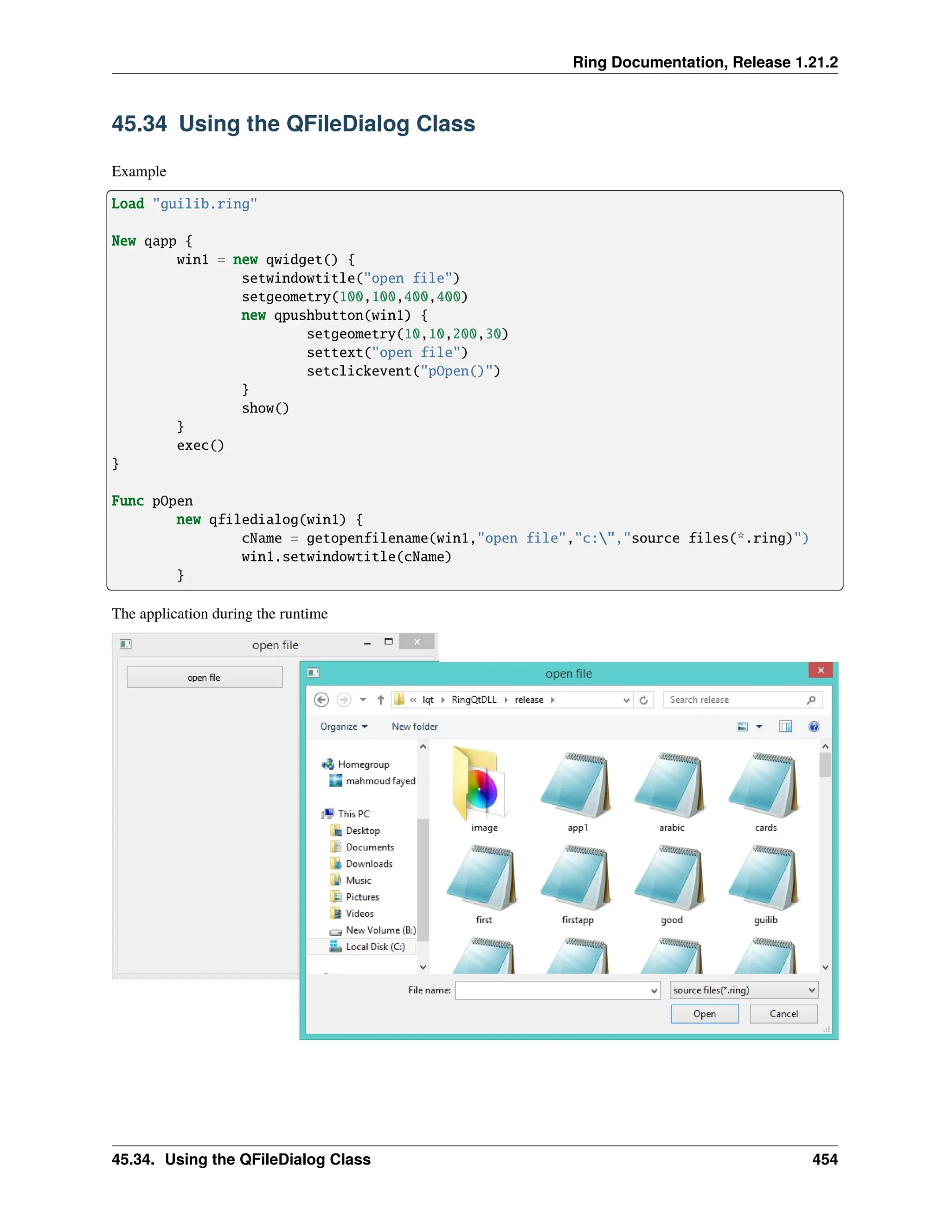
Task: Select the guilib file icon
Action: pos(765,879)
